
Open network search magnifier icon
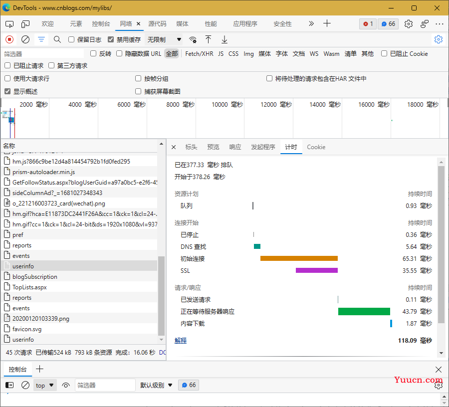pos(57,39)
